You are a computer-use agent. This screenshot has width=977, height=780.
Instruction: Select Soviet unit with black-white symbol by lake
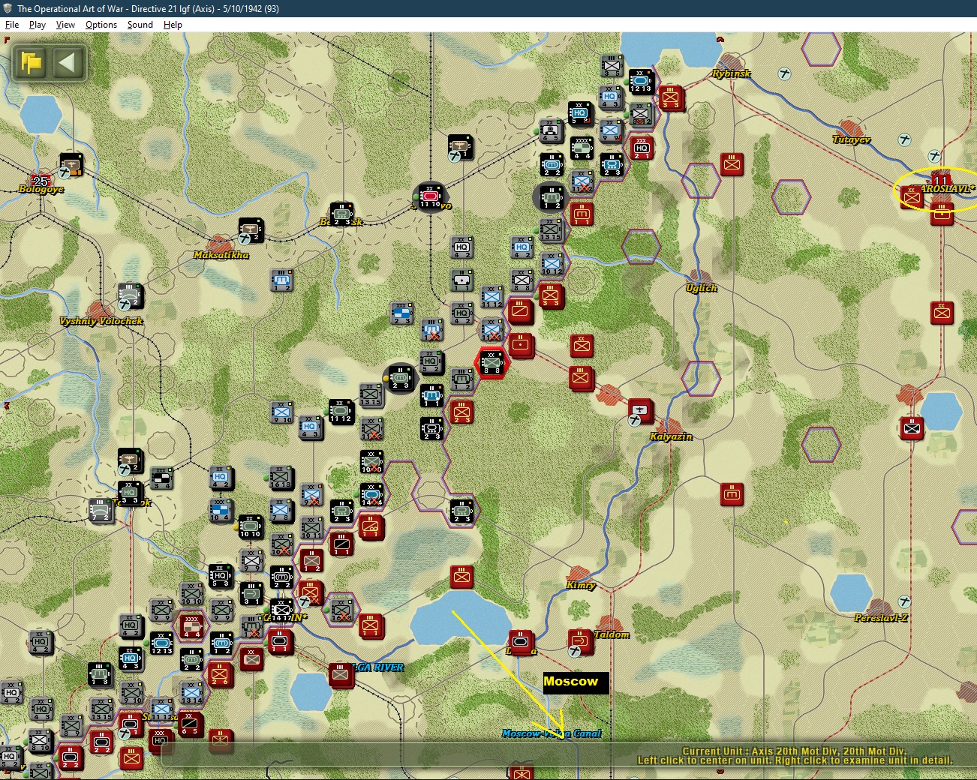(x=912, y=429)
